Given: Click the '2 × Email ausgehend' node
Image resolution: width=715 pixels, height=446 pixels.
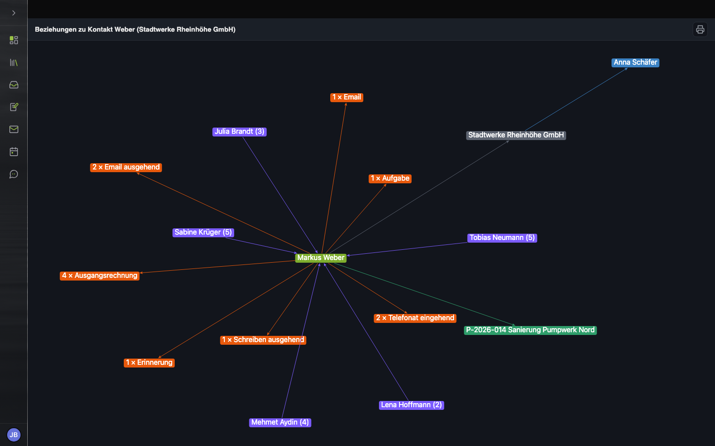Looking at the screenshot, I should 126,167.
